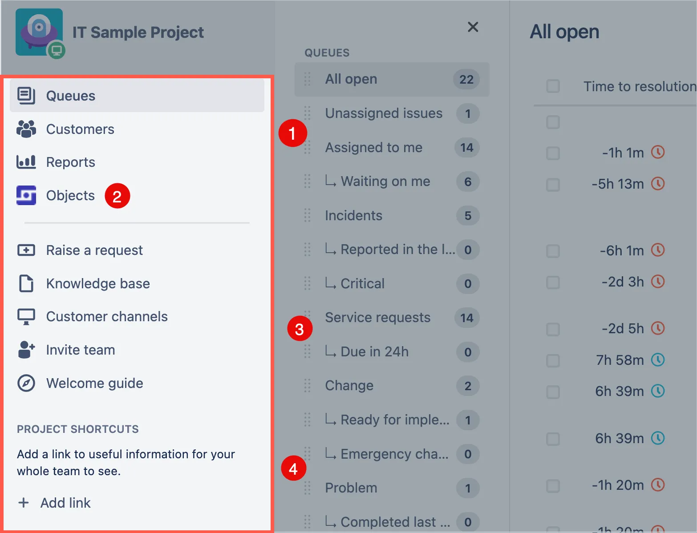The width and height of the screenshot is (697, 533).
Task: Tick the select-all checkbox in the table header
Action: click(553, 86)
